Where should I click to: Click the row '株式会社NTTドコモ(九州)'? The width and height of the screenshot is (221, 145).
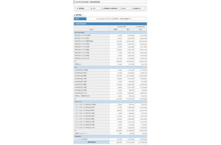[x=110, y=58]
